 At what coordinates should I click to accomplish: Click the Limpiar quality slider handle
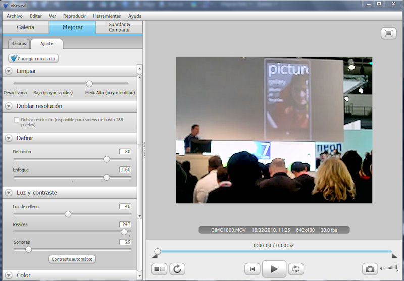click(x=89, y=84)
